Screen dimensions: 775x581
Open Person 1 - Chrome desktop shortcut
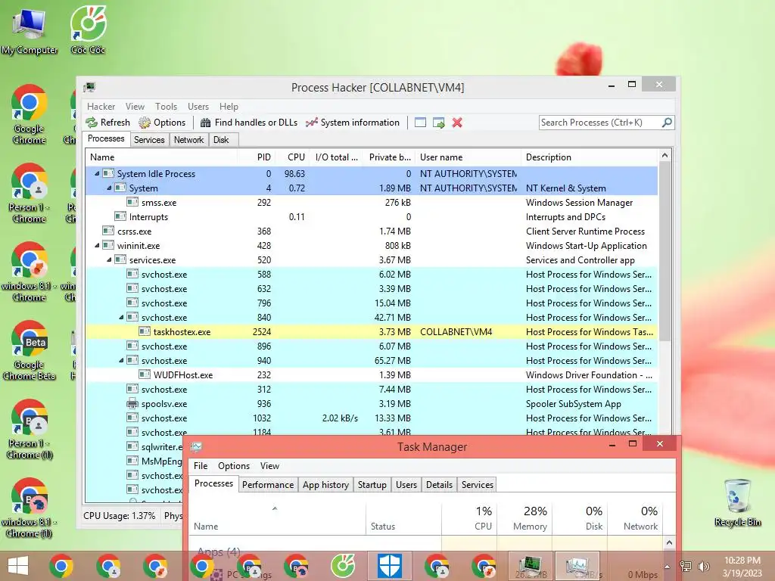click(x=30, y=193)
